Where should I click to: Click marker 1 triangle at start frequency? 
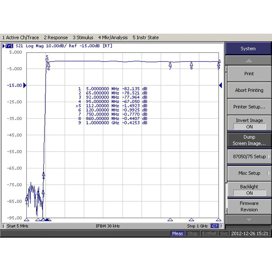coord(27,220)
